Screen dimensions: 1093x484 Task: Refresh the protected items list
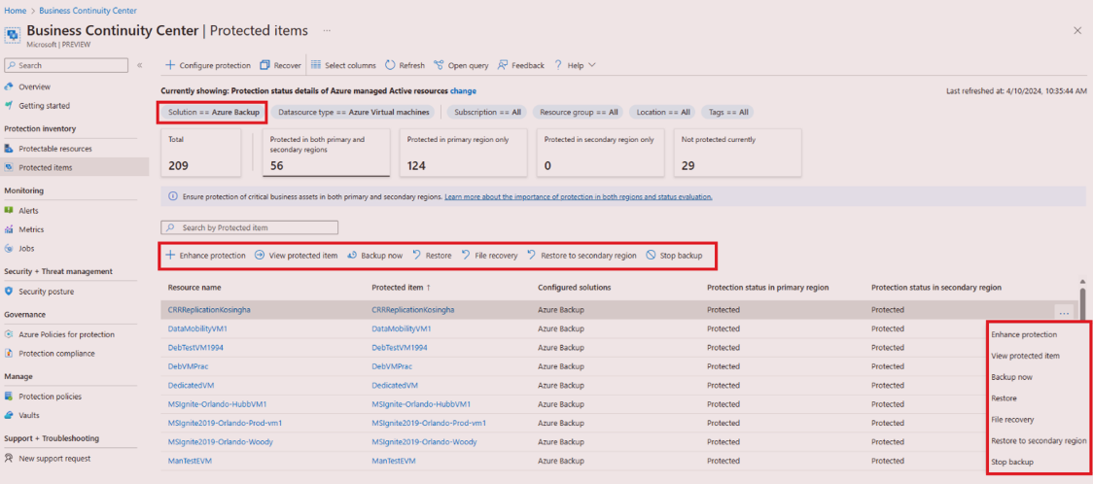pos(405,65)
